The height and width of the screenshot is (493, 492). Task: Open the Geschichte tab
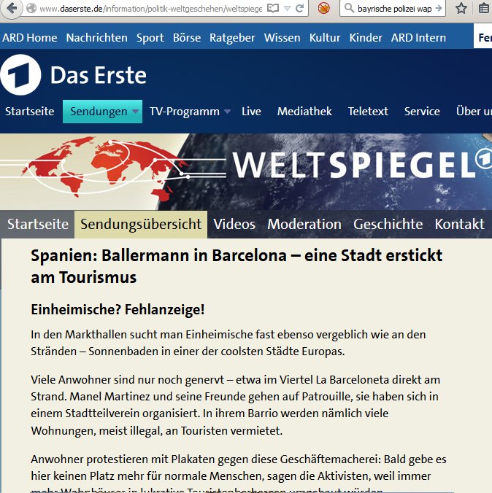[x=388, y=224]
